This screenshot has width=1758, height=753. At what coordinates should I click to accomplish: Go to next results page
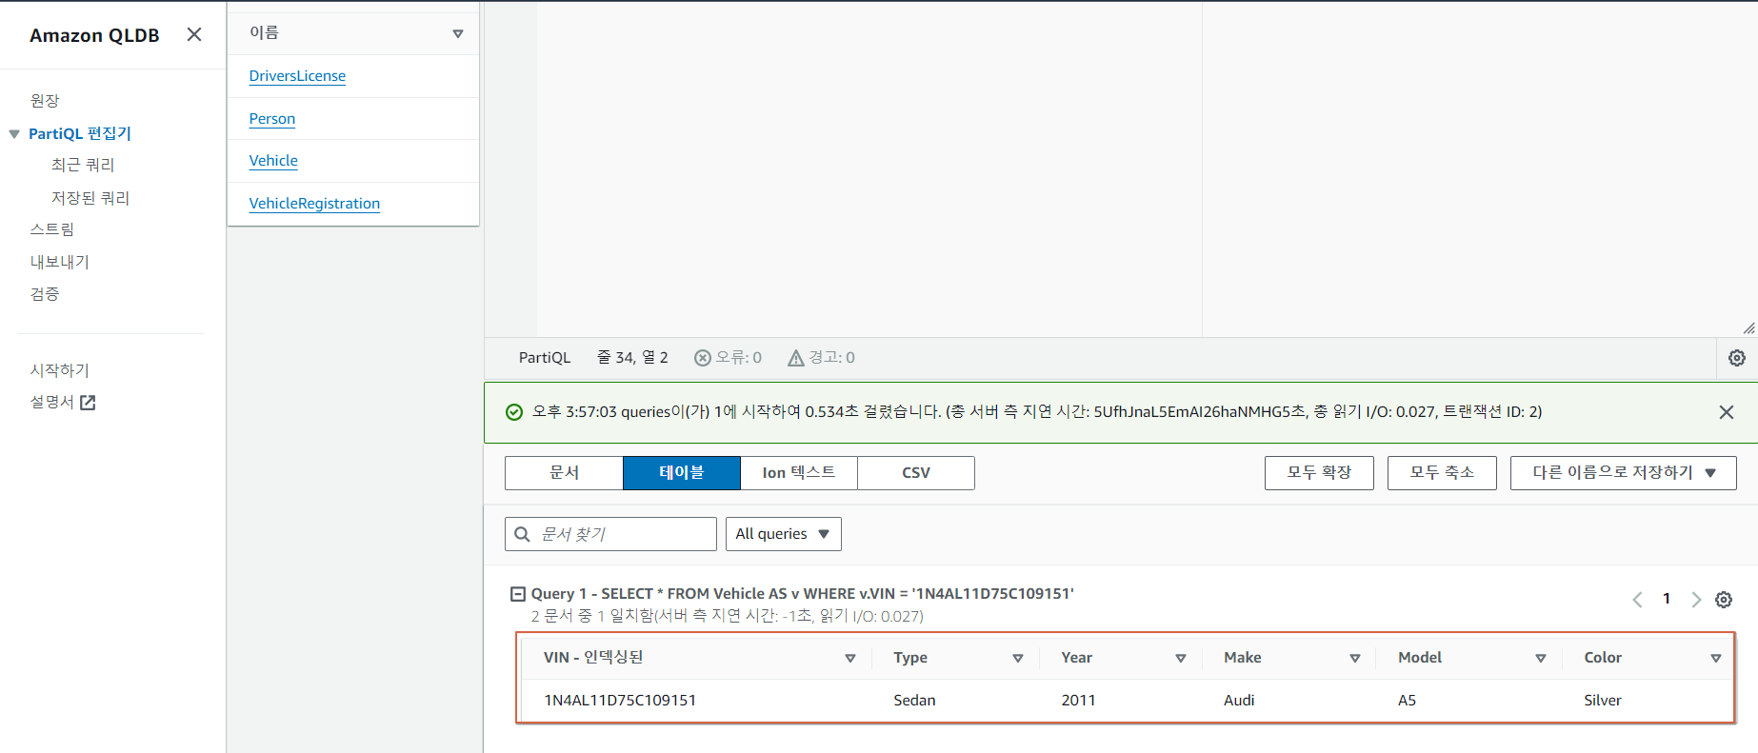(1696, 600)
